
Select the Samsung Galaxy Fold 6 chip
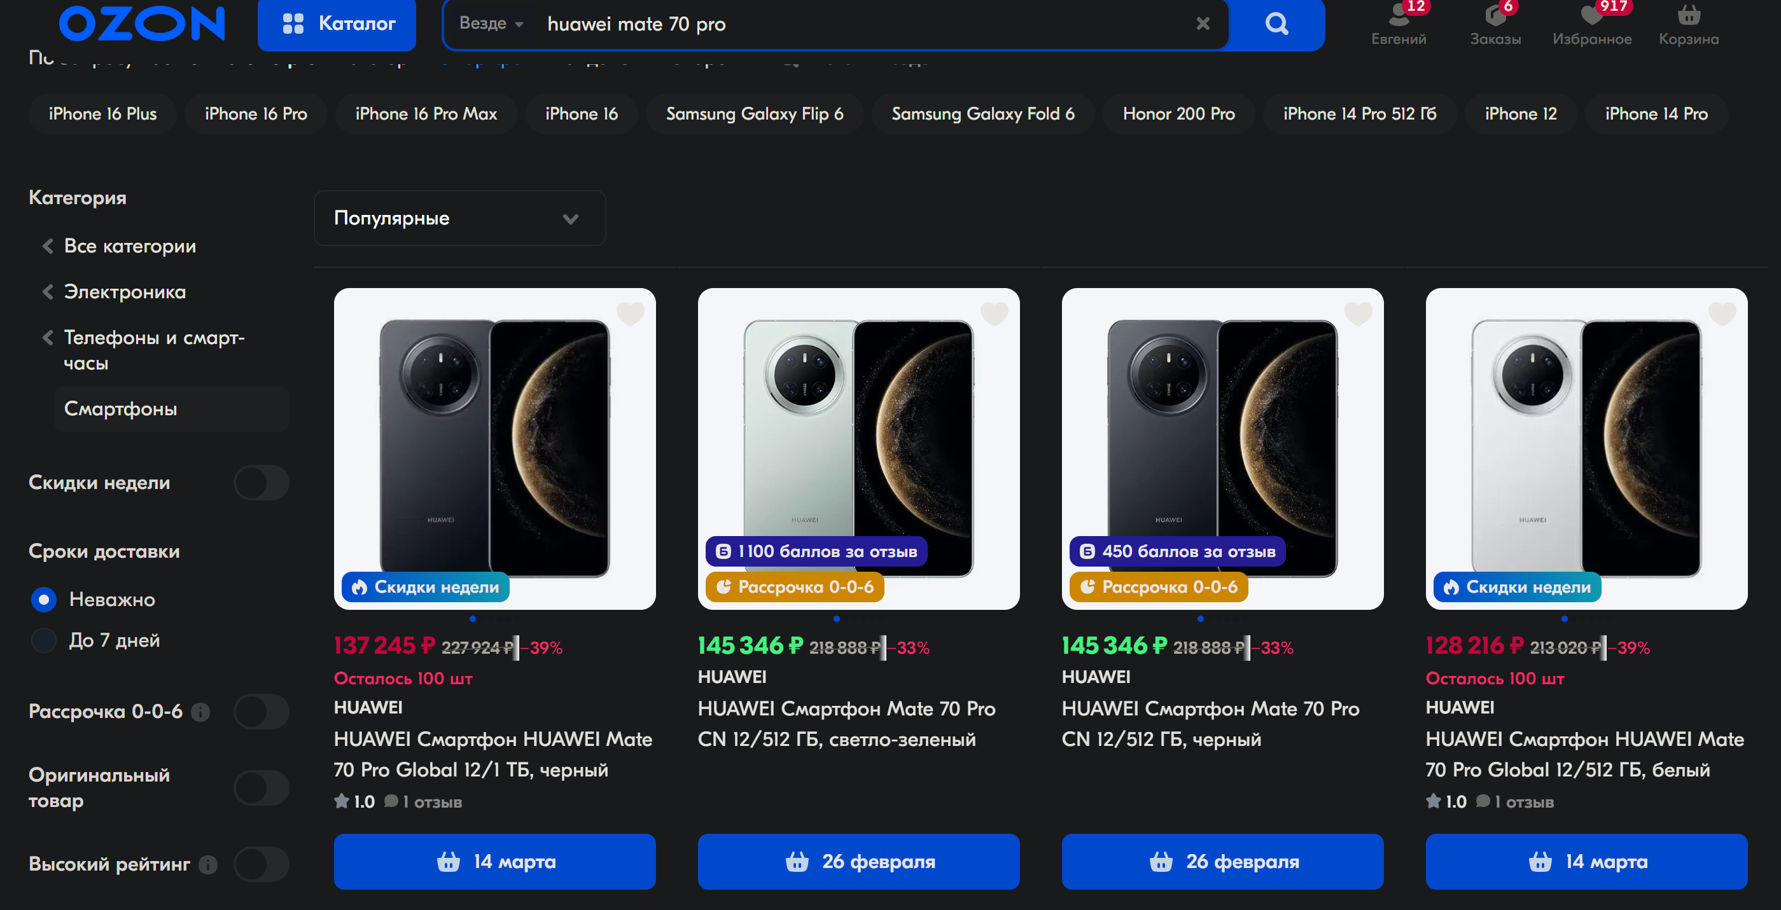(x=982, y=114)
